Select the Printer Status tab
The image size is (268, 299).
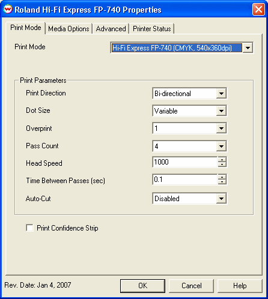(x=152, y=29)
